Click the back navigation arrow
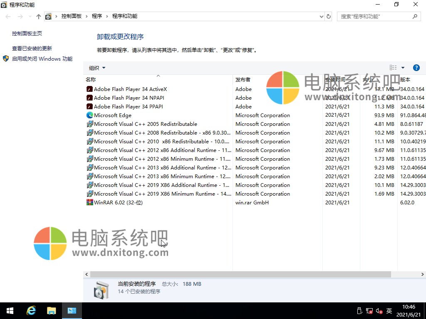This screenshot has height=319, width=426. [x=7, y=16]
